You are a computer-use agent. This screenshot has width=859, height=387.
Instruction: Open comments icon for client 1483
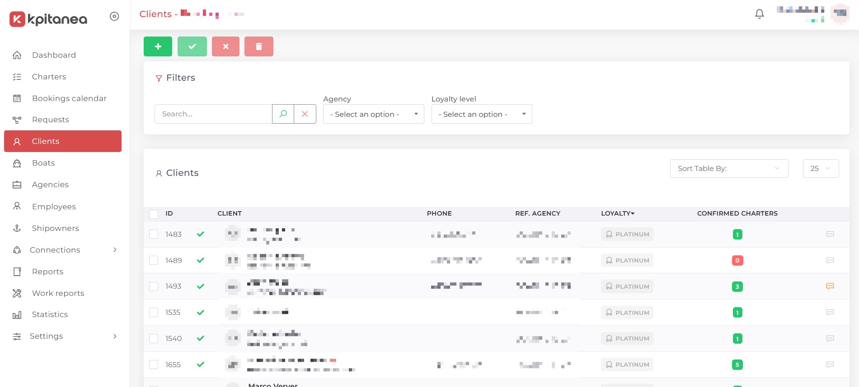(830, 234)
